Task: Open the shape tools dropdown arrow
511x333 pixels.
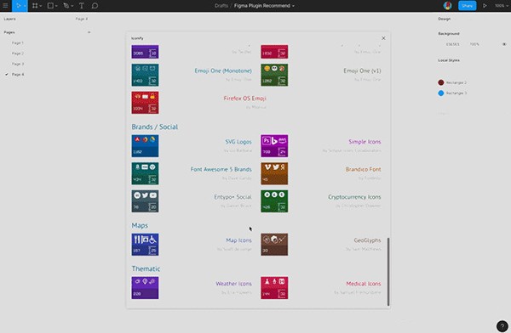Action: pos(56,6)
